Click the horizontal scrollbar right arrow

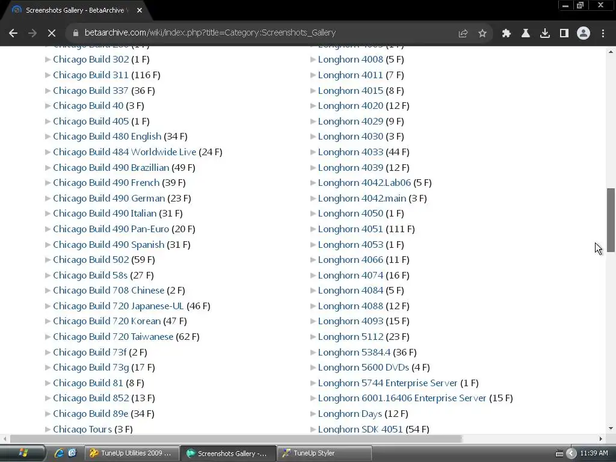[x=601, y=439]
